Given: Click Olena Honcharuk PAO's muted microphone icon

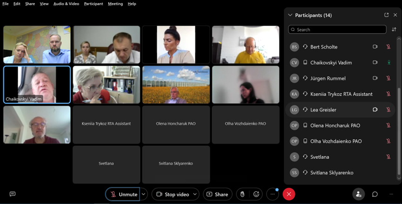Looking at the screenshot, I should pyautogui.click(x=389, y=125).
